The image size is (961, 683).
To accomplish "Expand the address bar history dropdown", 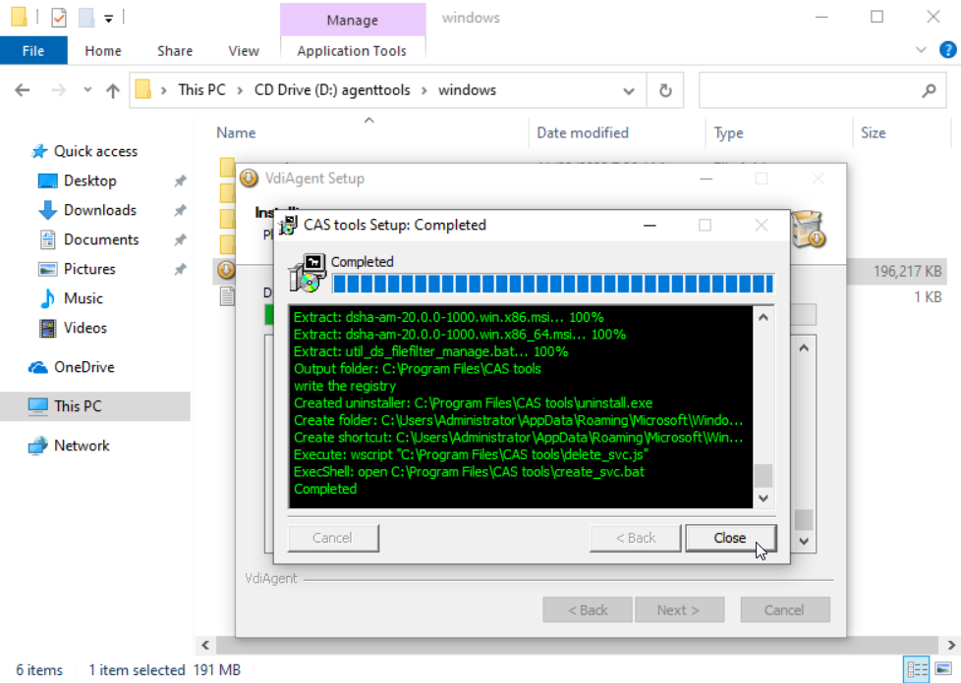I will coord(628,90).
